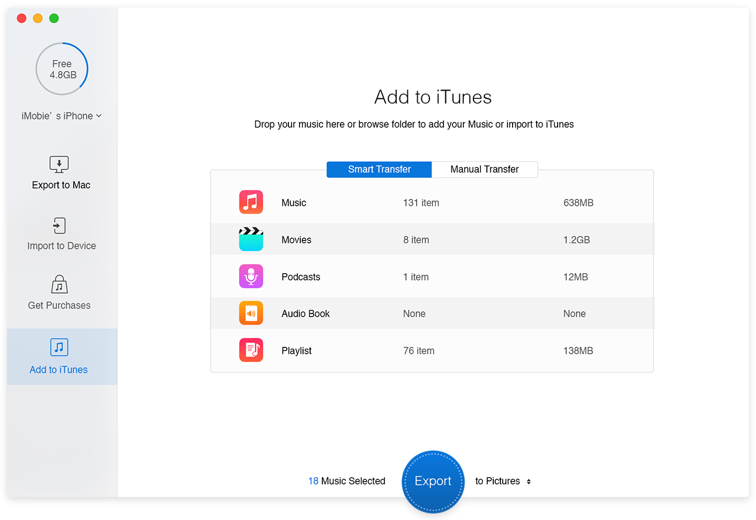Click the Add to iTunes music note icon
Image resolution: width=756 pixels, height=520 pixels.
(59, 347)
